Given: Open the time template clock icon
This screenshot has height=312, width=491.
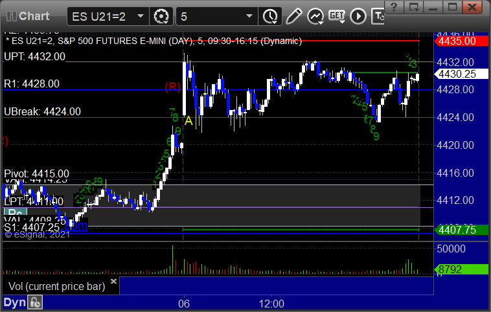Looking at the screenshot, I should (x=270, y=16).
